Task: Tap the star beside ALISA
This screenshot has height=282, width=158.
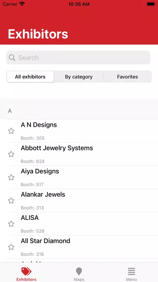Action: [11, 224]
